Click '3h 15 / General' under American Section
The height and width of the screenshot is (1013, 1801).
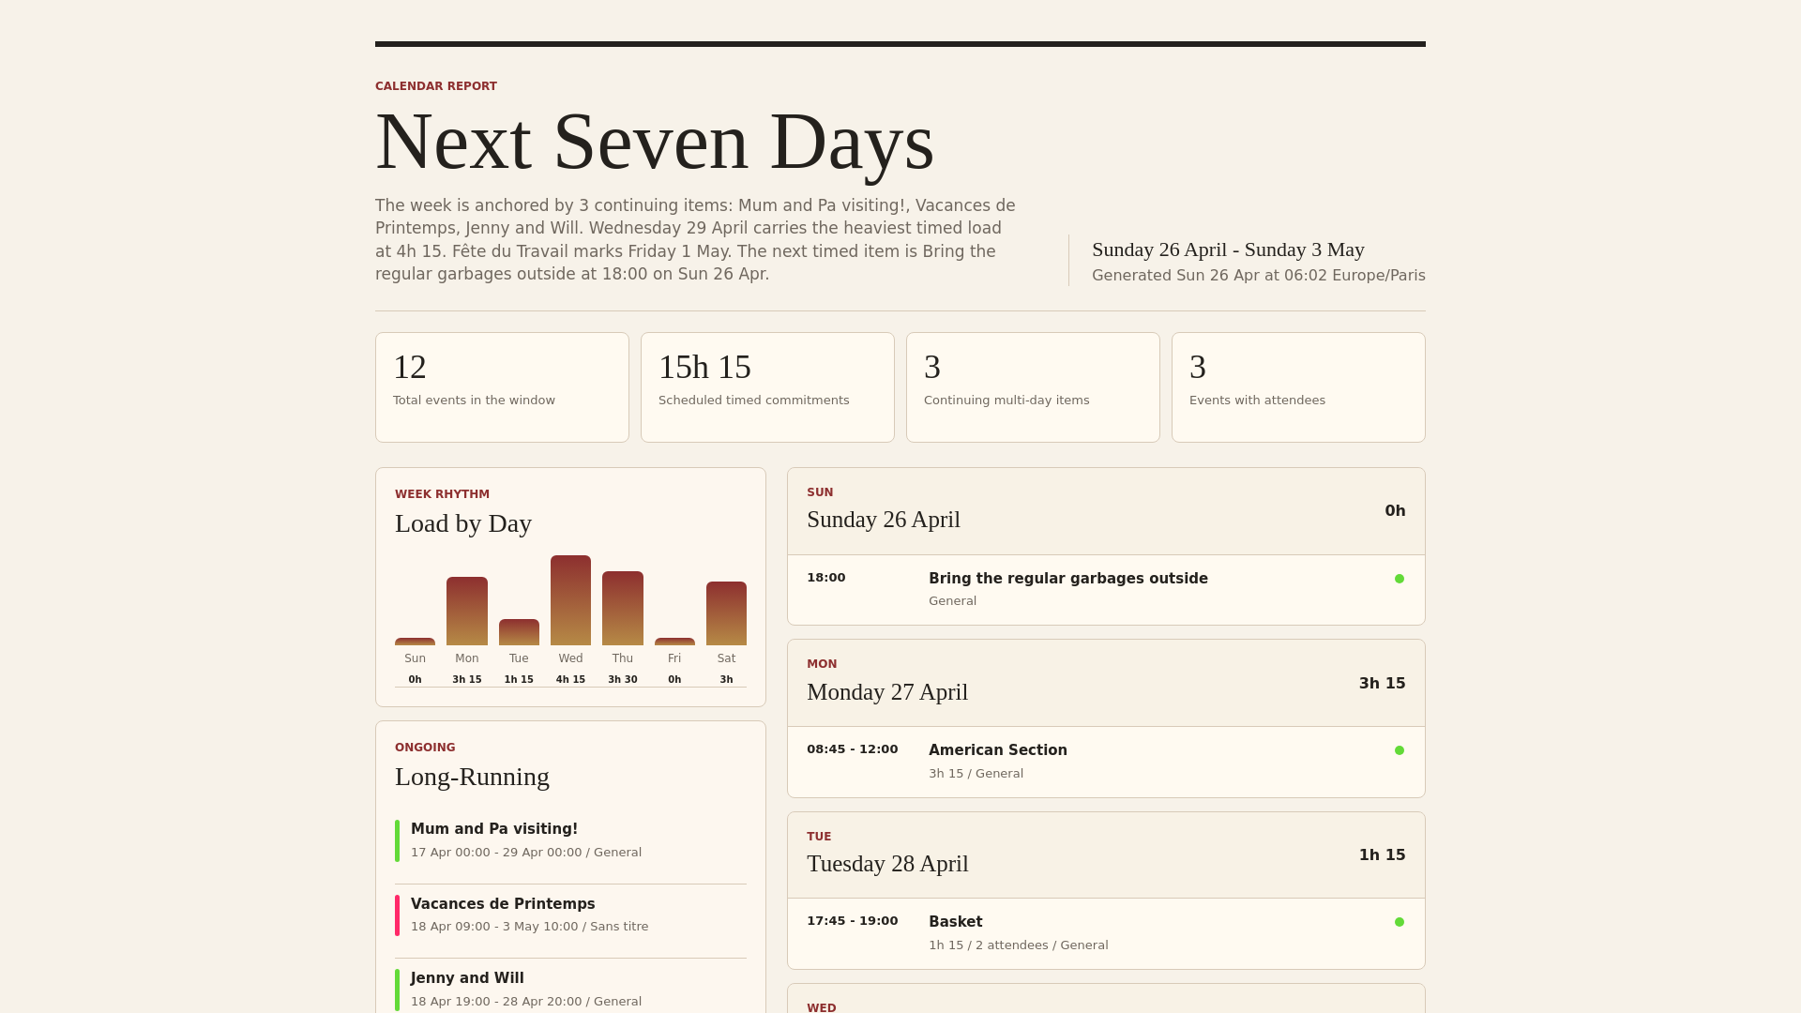[x=976, y=774]
